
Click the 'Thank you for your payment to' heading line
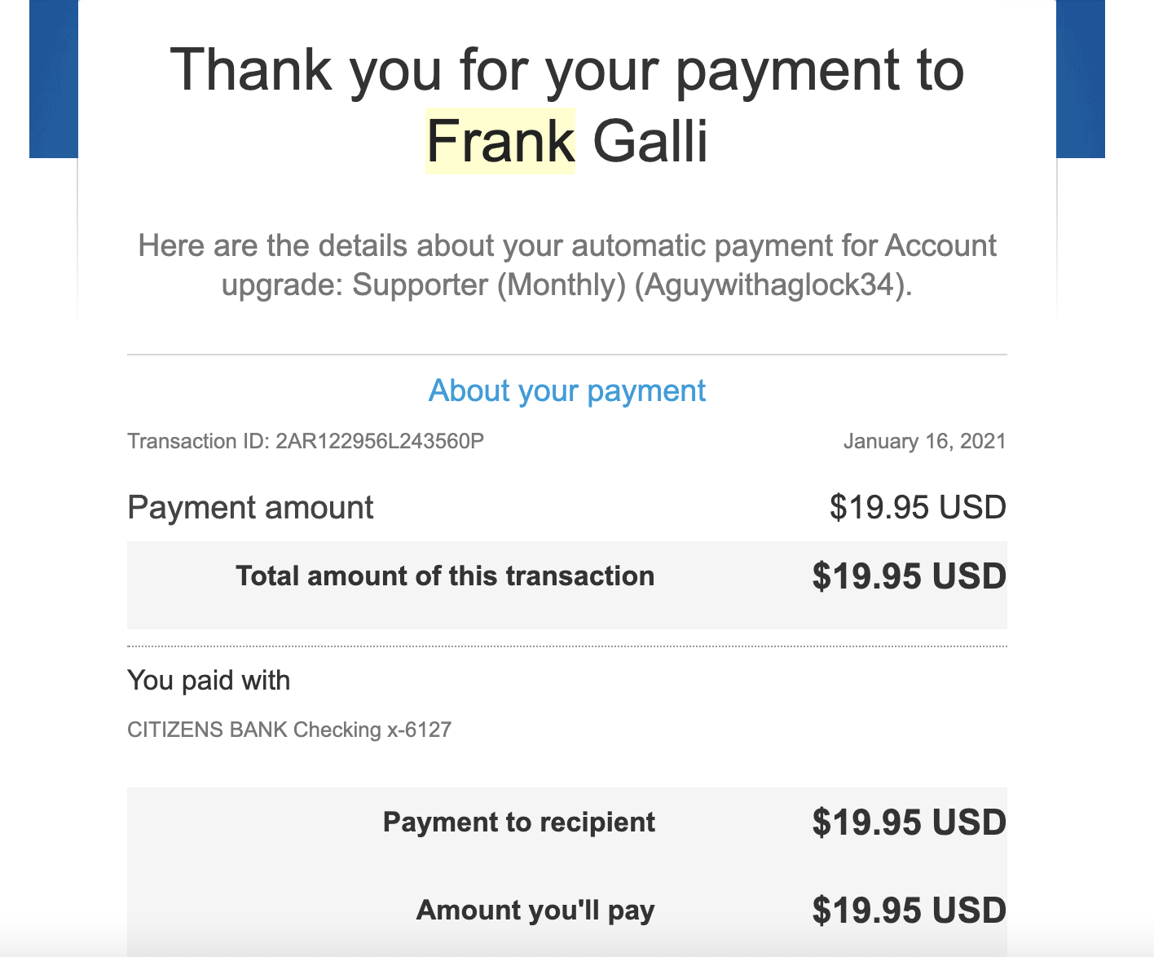click(x=567, y=70)
